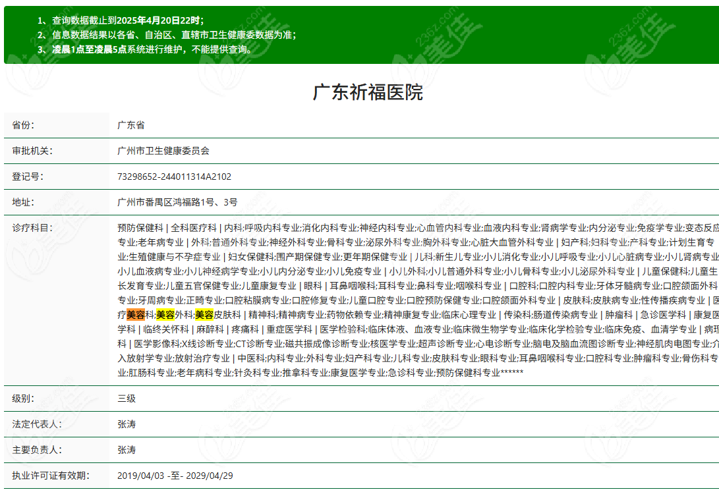Image resolution: width=719 pixels, height=498 pixels.
Task: Click the 诊疗科目 label
Action: coord(32,228)
